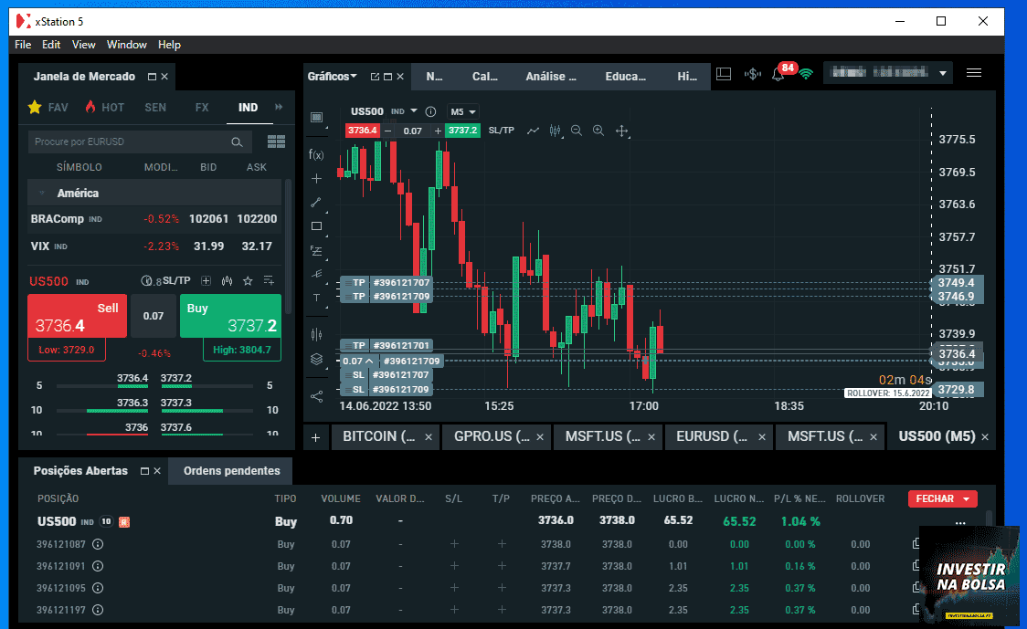The image size is (1027, 629).
Task: Increase chart order volume with plus
Action: point(438,131)
